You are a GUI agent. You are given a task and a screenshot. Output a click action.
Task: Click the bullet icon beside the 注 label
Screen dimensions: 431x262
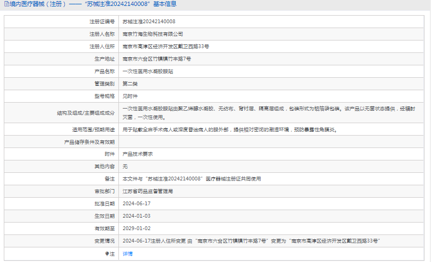[107, 254]
